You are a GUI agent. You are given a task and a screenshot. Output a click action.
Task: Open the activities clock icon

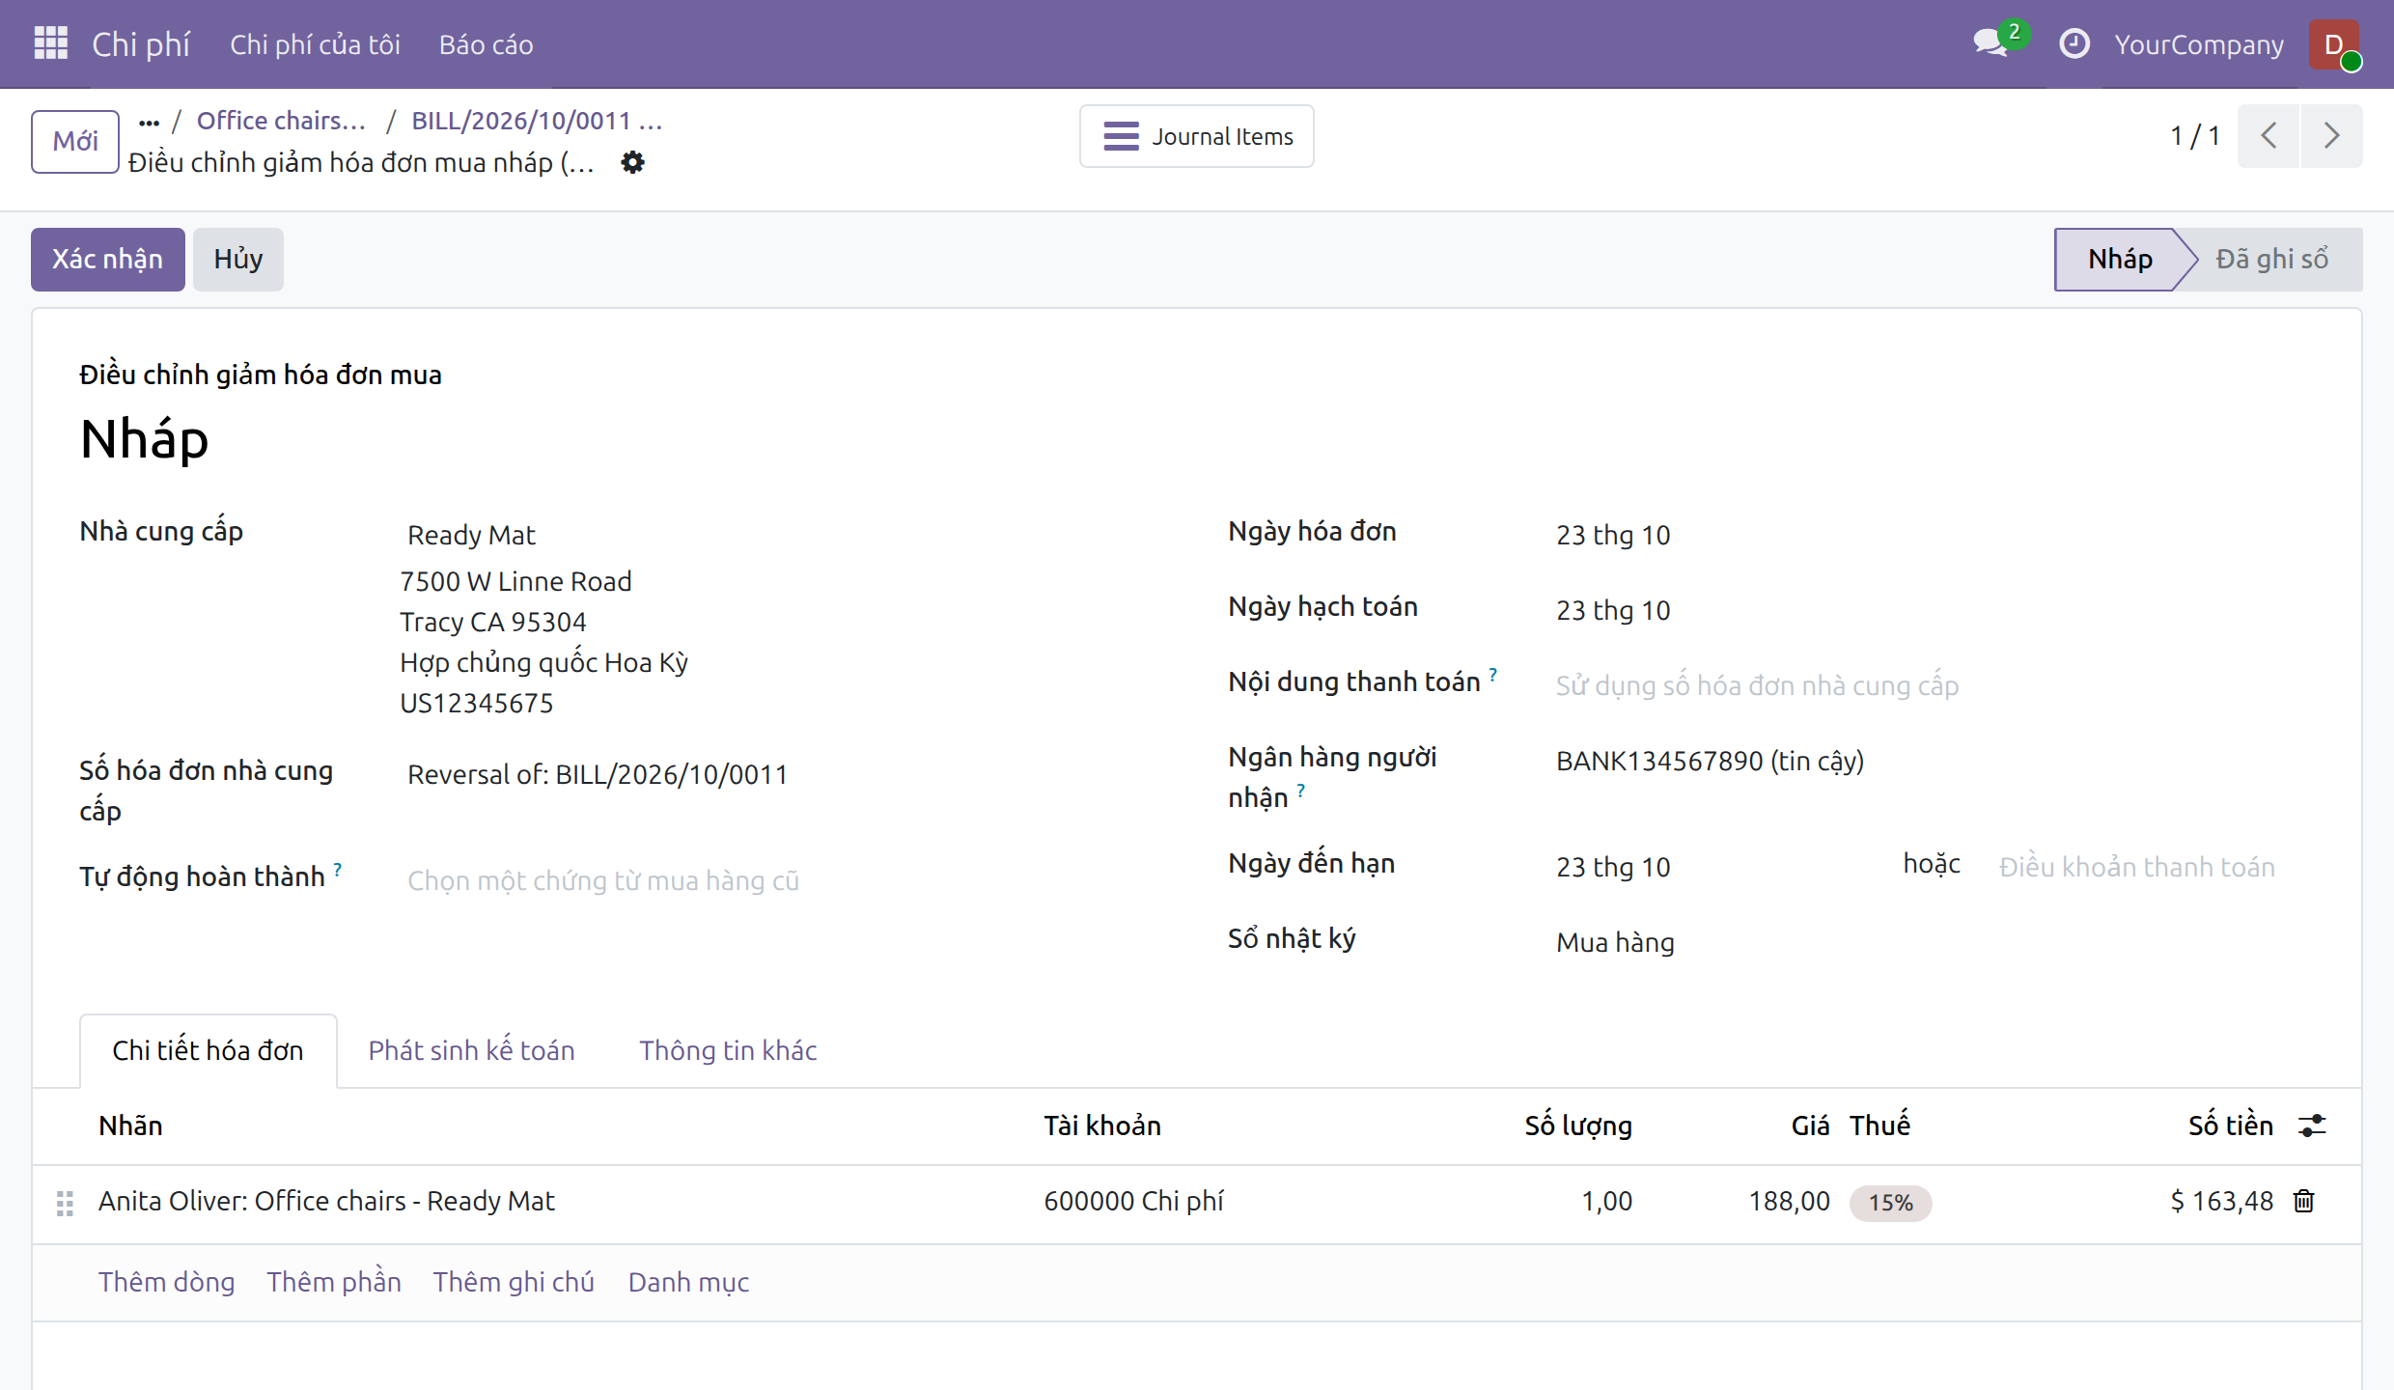pos(2074,43)
